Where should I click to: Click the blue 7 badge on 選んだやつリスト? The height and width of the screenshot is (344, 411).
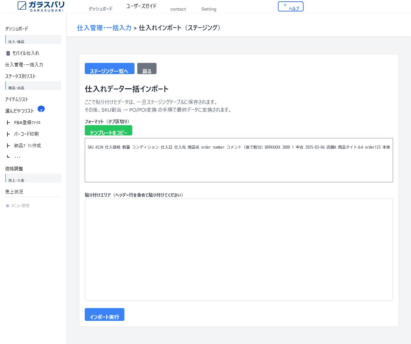41,109
